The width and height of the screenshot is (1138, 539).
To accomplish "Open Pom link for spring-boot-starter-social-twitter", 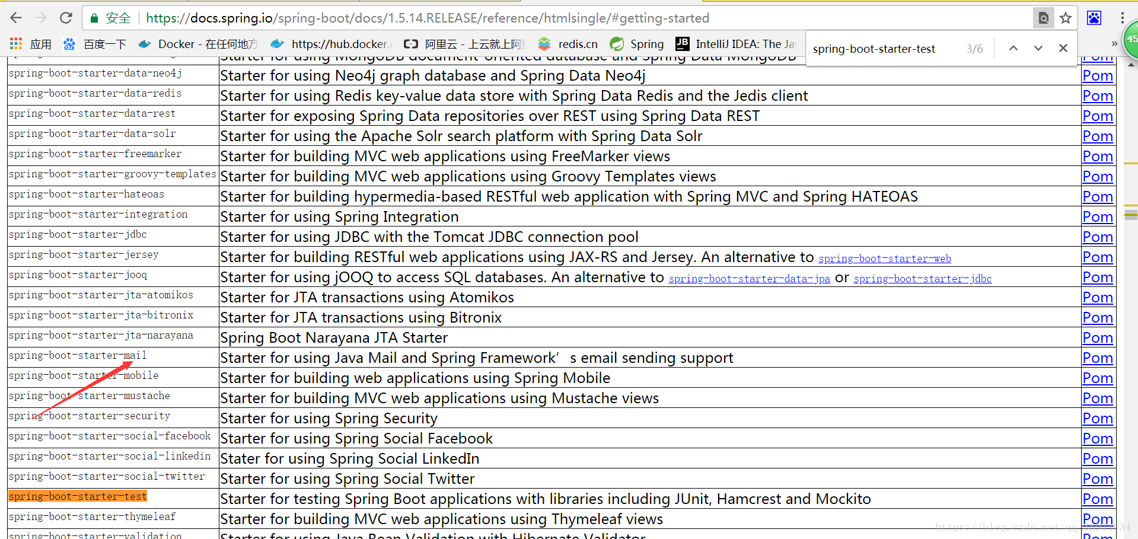I will [1098, 479].
